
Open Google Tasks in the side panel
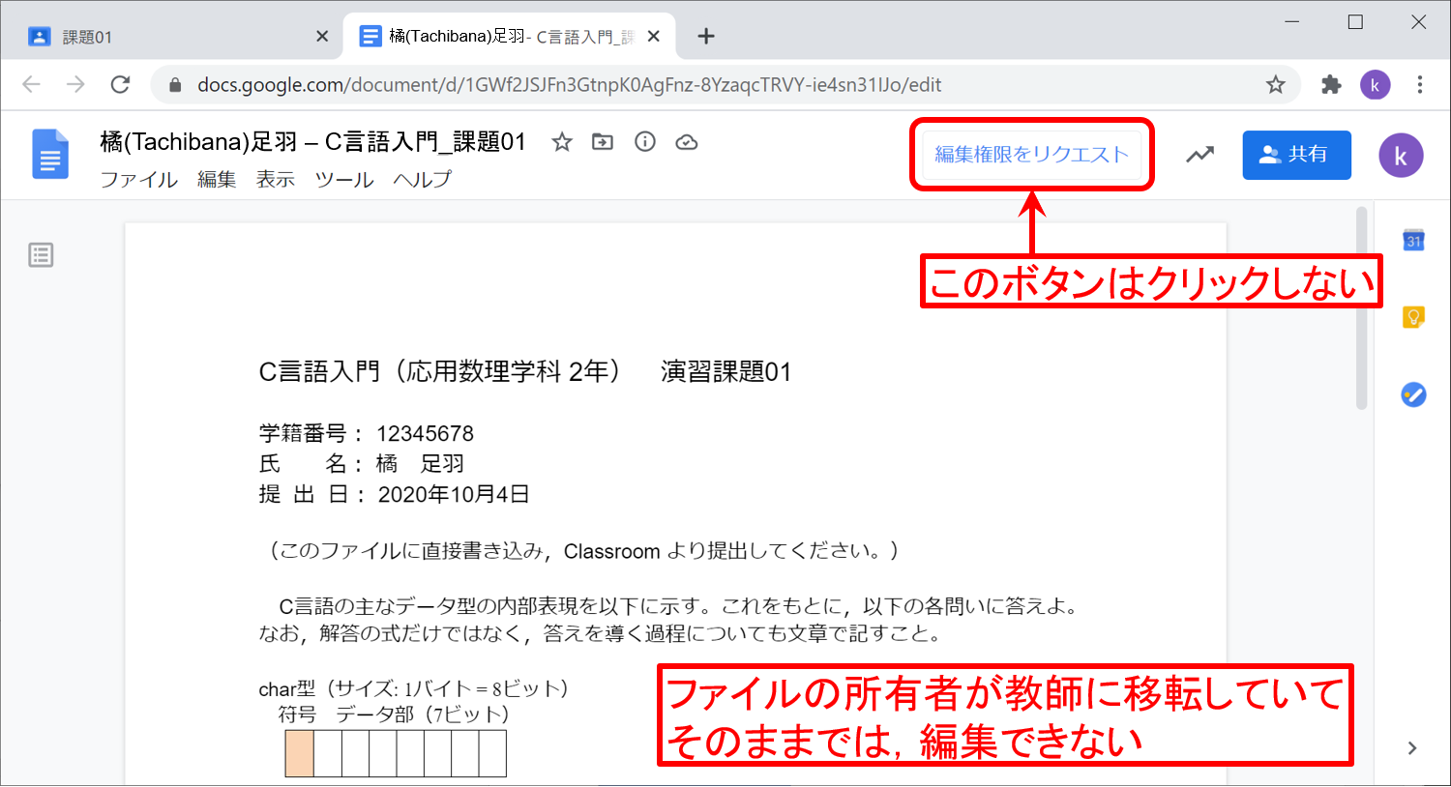(x=1413, y=394)
